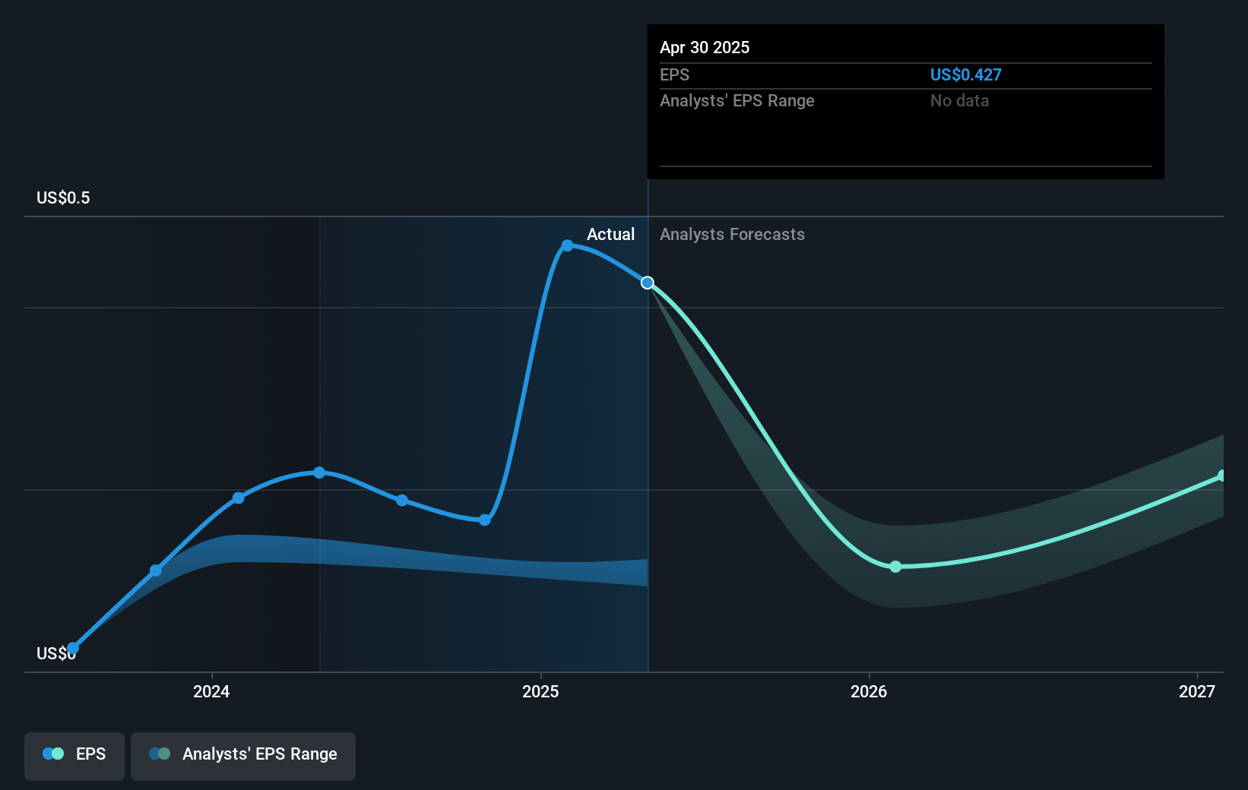Click the 2026 x-axis label
Image resolution: width=1248 pixels, height=790 pixels.
click(x=869, y=691)
